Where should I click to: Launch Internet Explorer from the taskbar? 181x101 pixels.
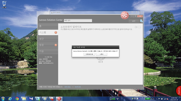[10, 99]
